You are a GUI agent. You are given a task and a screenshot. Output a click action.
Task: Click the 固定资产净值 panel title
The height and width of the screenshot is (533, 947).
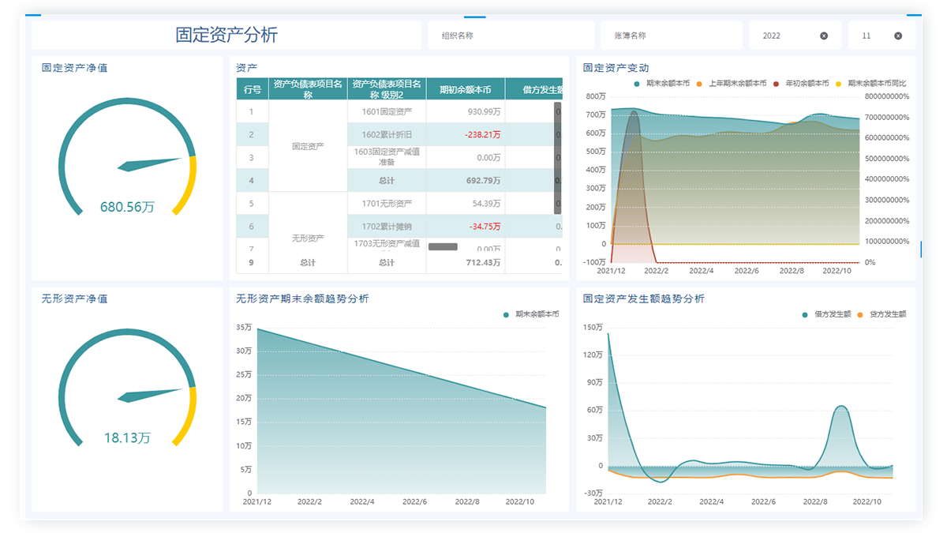pos(75,68)
